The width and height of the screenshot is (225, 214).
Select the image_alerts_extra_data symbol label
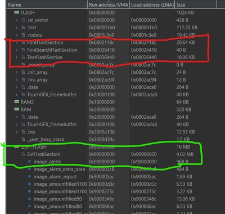click(x=59, y=169)
